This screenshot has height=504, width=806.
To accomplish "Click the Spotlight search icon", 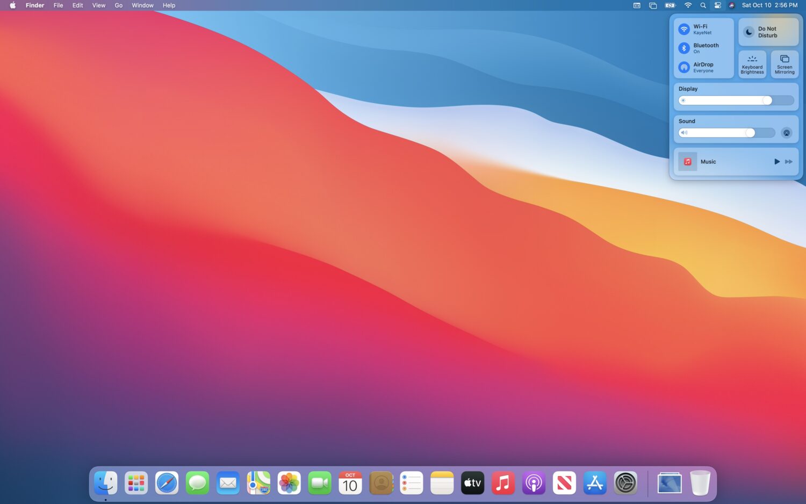I will pos(703,5).
